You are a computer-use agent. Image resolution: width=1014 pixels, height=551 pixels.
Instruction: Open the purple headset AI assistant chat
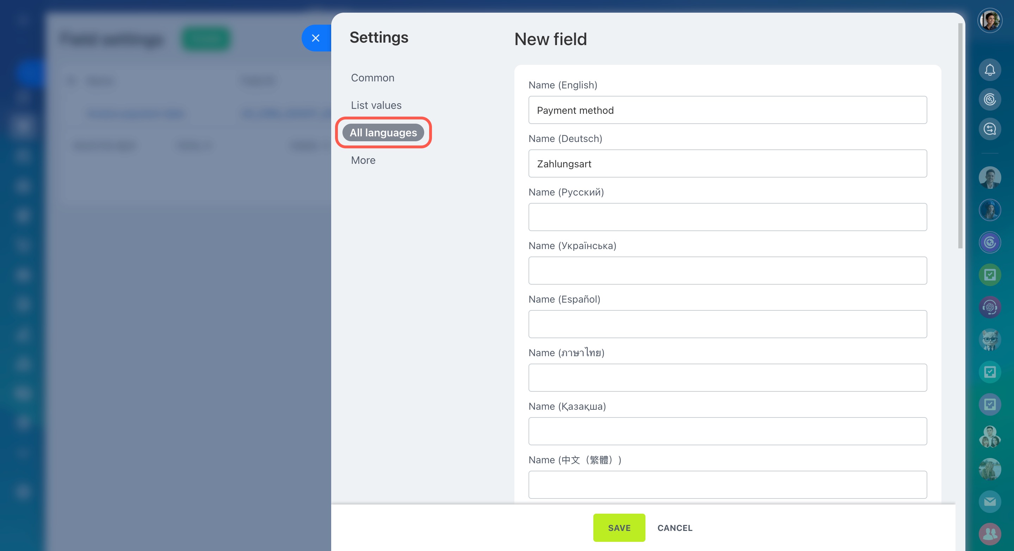tap(989, 307)
